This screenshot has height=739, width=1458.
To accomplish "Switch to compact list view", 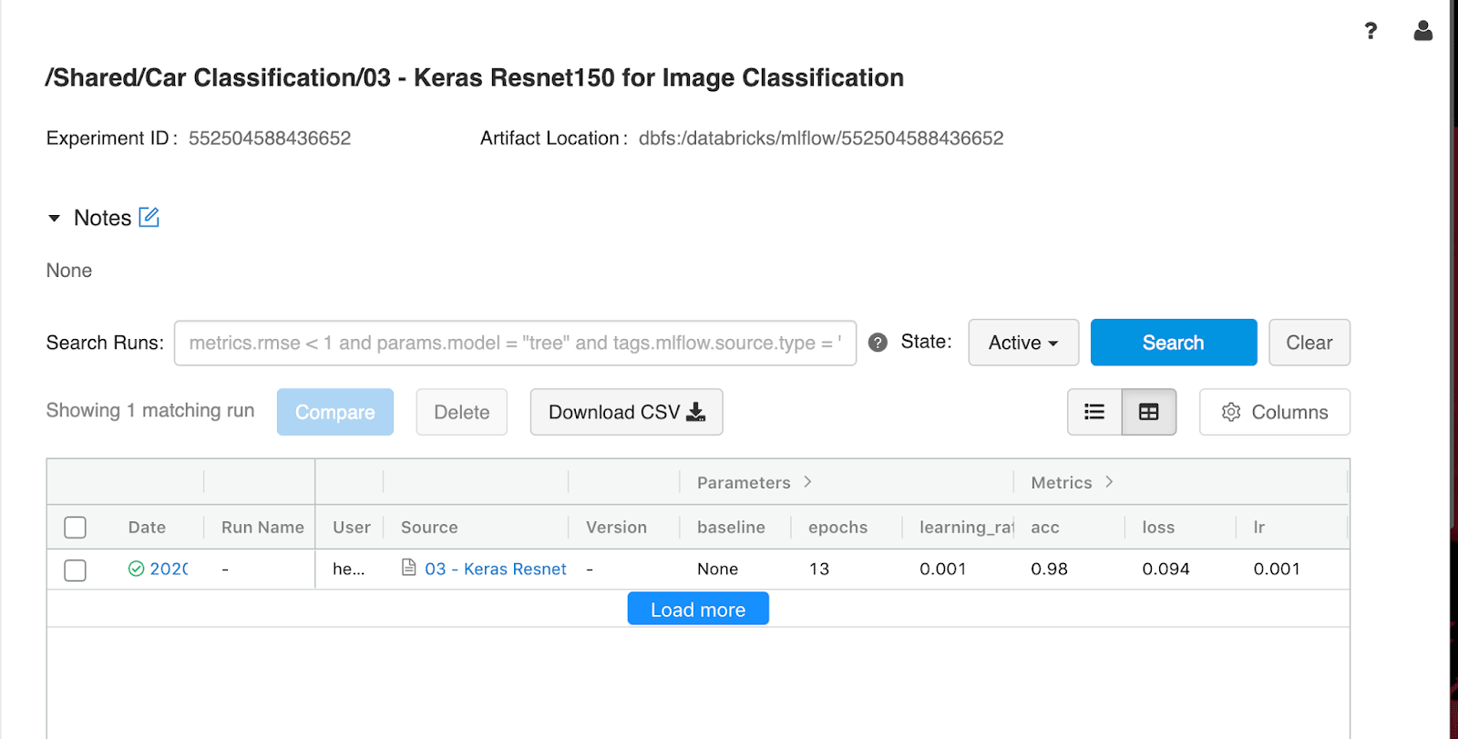I will coord(1094,412).
